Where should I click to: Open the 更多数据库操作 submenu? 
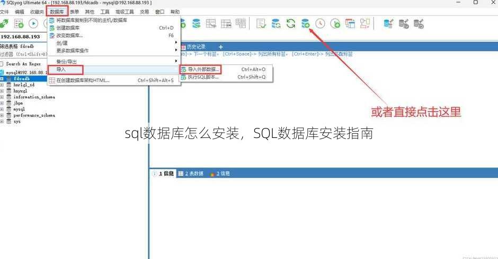click(114, 50)
